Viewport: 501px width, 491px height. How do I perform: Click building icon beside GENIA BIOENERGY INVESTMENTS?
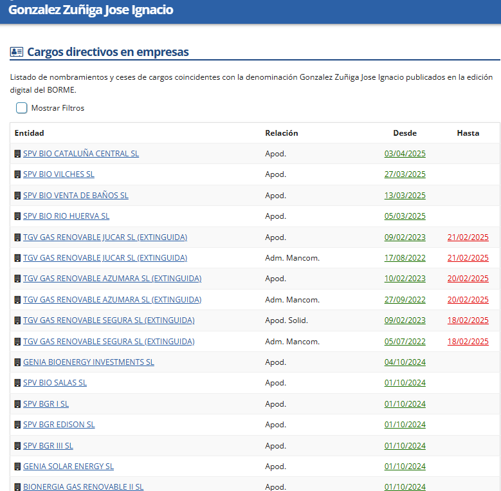point(17,362)
